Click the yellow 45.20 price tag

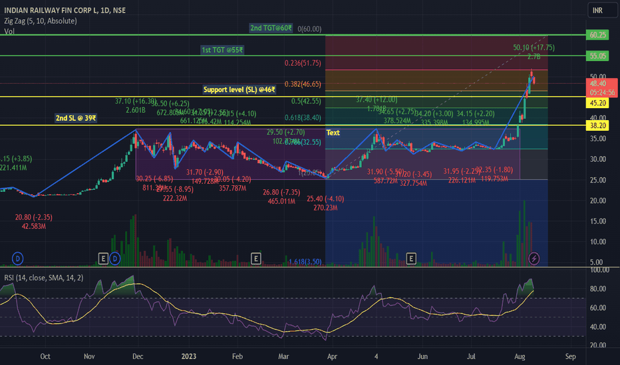[597, 103]
